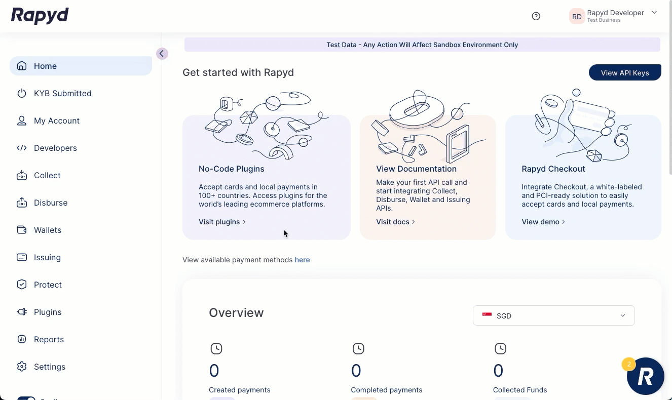Click the Rapyd logo in header
672x400 pixels.
(40, 16)
